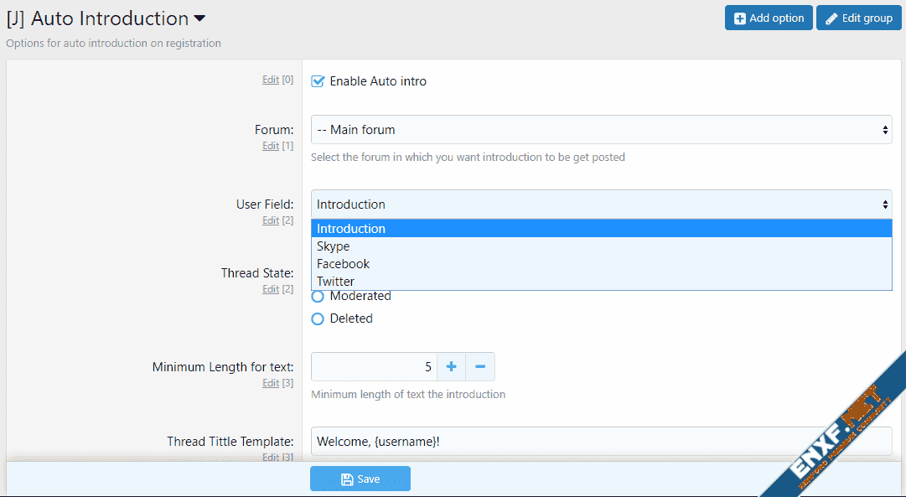This screenshot has height=497, width=906.
Task: Focus the Thread Tittle Template field
Action: (601, 441)
